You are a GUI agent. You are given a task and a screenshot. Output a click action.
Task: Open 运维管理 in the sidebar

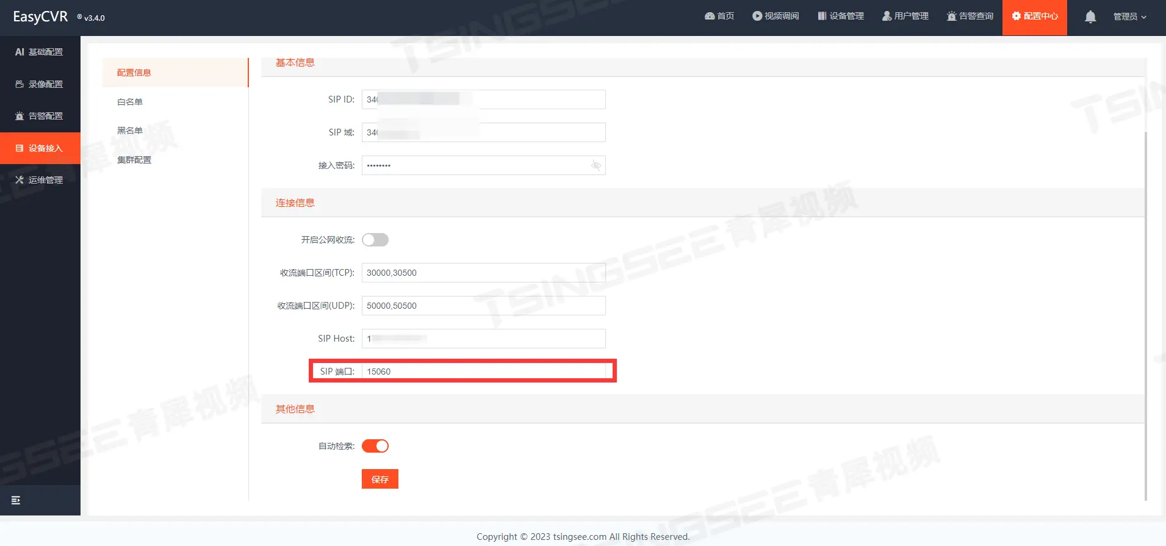pos(40,180)
